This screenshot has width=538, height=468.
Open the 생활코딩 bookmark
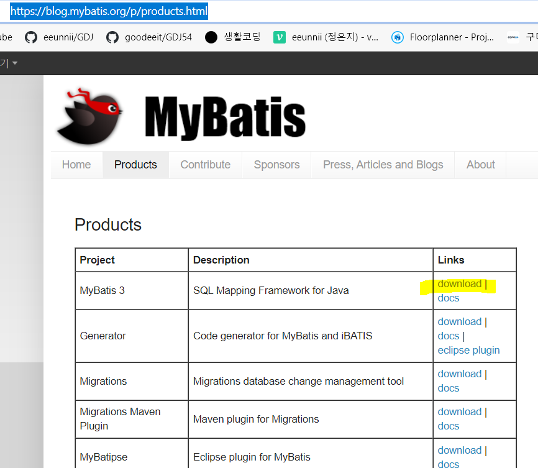(x=232, y=37)
